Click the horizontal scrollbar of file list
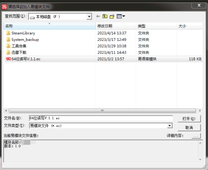Image resolution: width=208 pixels, height=170 pixels. click(102, 111)
